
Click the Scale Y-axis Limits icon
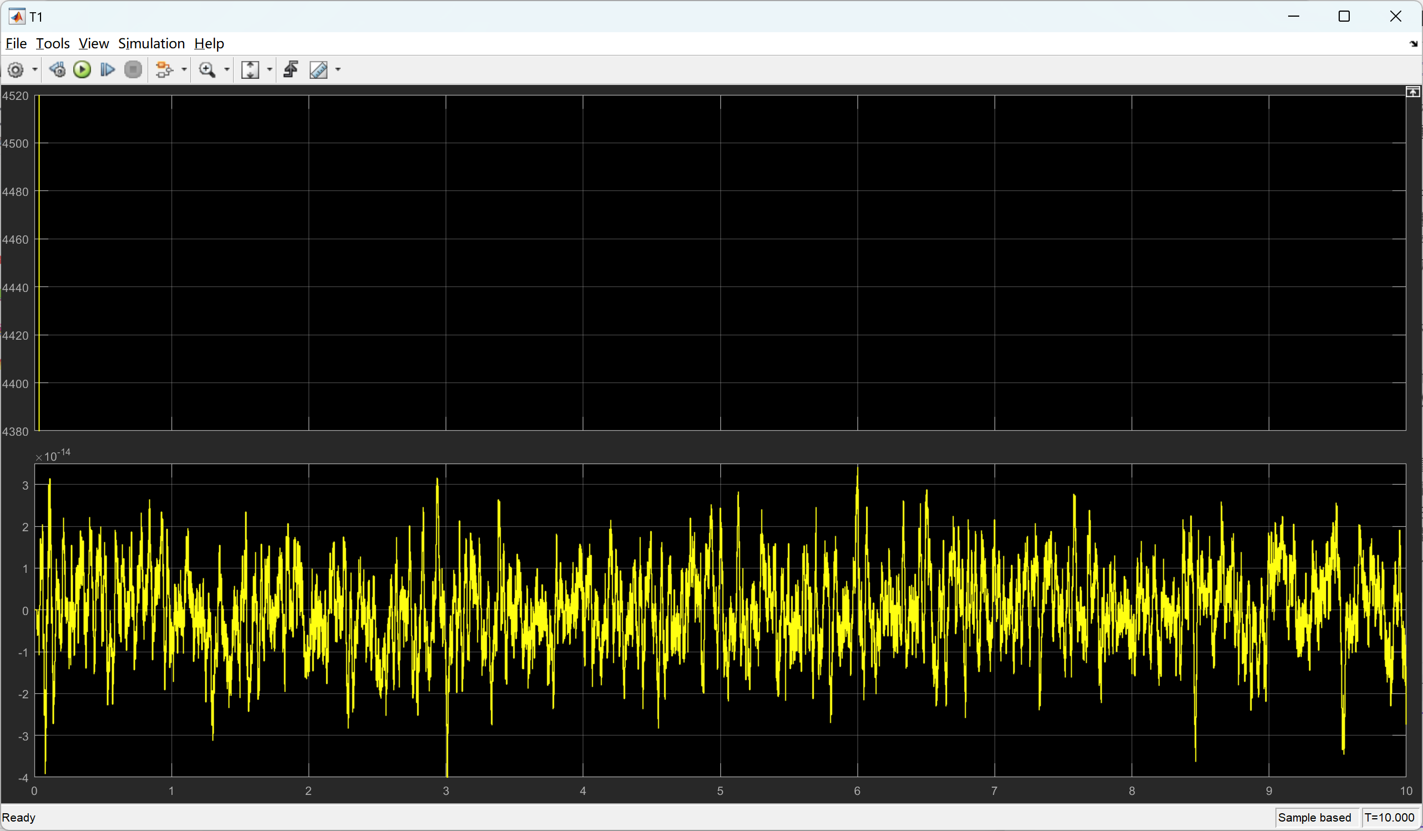point(250,70)
